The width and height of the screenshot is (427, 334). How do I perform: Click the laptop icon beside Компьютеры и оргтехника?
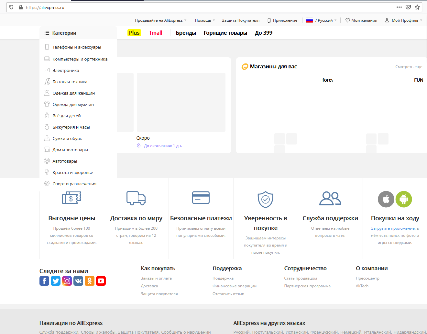pyautogui.click(x=47, y=59)
